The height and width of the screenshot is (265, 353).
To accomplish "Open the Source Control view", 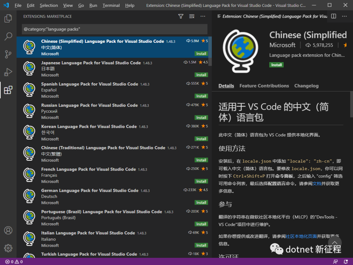I will pyautogui.click(x=8, y=54).
